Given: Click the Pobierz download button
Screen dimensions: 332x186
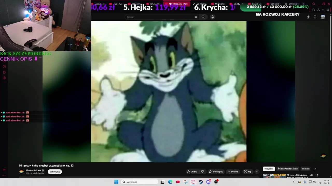Looking at the screenshot, I should click(x=233, y=172).
